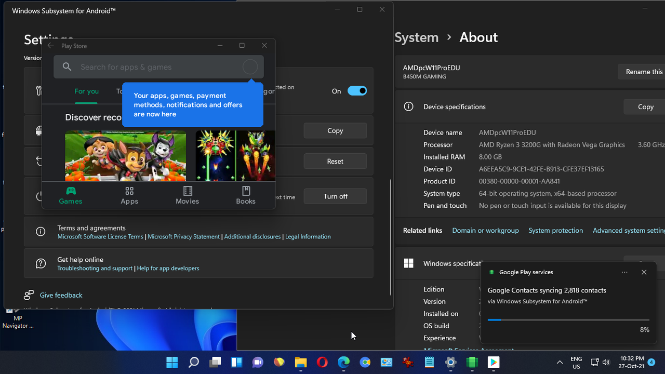Click scrollbar in Android subsystem settings window
The width and height of the screenshot is (665, 374).
tap(390, 237)
